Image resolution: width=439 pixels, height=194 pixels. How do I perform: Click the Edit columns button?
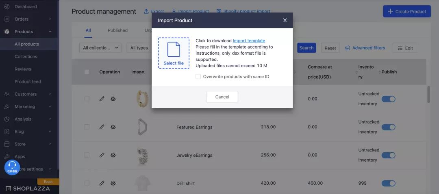pyautogui.click(x=405, y=48)
